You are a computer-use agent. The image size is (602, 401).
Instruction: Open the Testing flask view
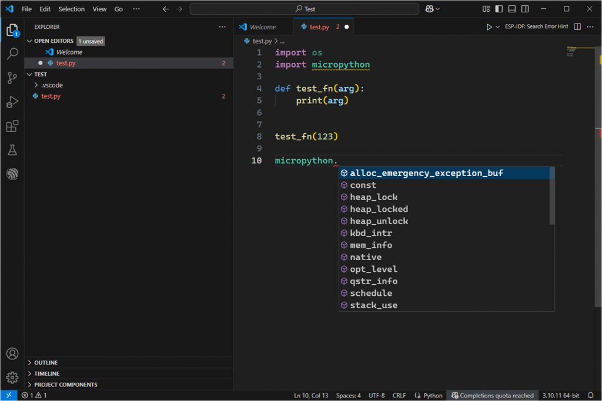click(x=12, y=150)
